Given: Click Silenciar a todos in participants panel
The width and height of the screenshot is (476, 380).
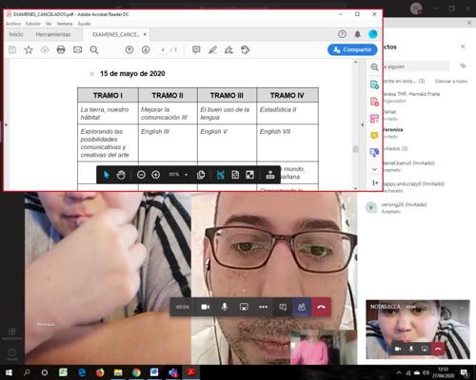Looking at the screenshot, I should (451, 82).
